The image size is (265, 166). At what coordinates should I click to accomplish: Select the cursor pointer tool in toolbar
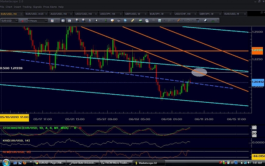click(x=90, y=20)
